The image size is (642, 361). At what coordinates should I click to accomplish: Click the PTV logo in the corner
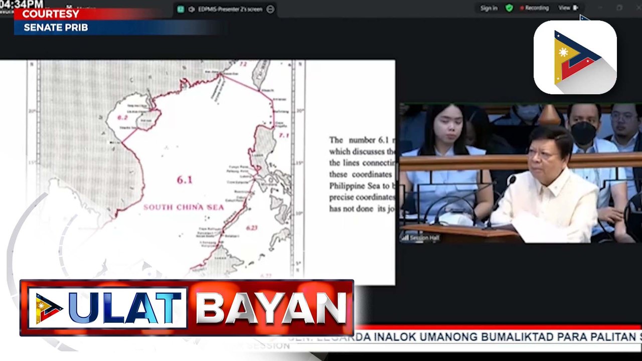click(575, 57)
